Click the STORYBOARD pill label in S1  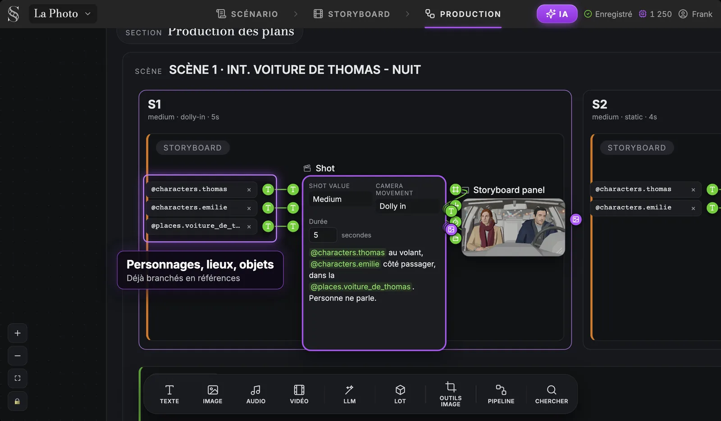point(192,148)
